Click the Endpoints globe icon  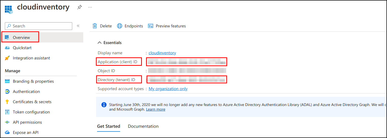[x=120, y=26]
